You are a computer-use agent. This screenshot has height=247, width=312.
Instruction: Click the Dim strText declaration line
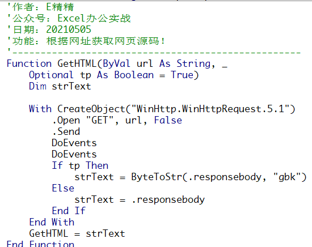tap(60, 87)
